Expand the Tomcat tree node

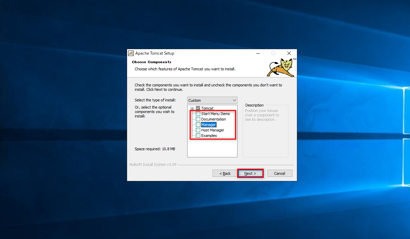[192, 108]
